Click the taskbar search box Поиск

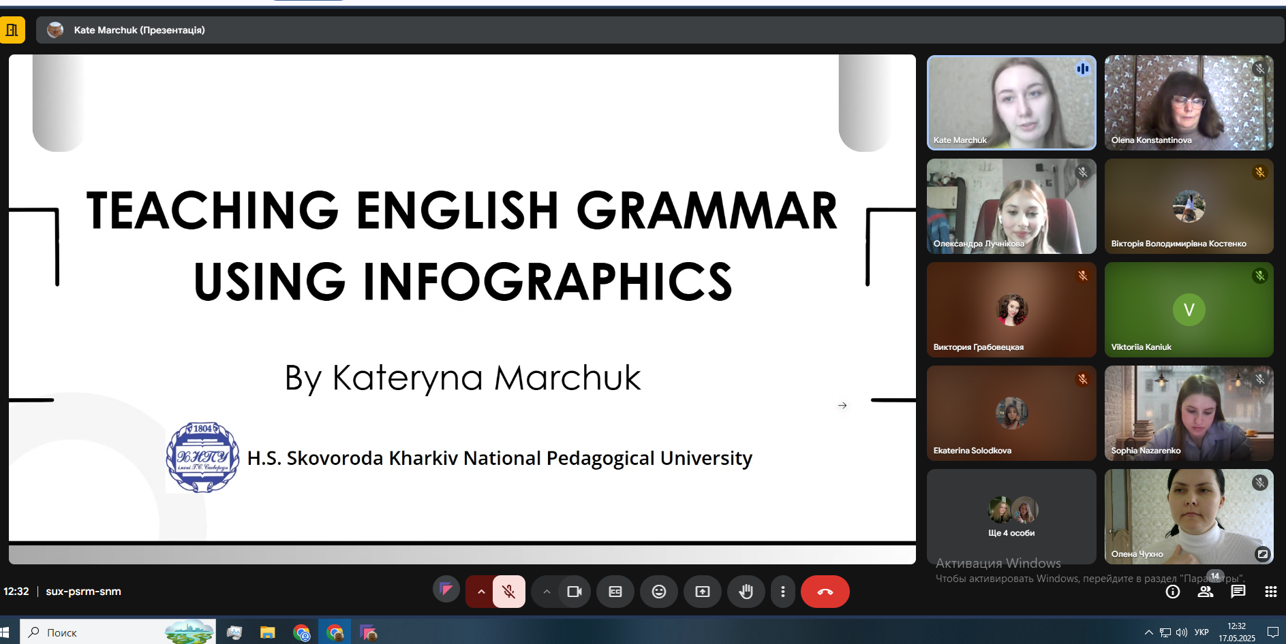(118, 632)
